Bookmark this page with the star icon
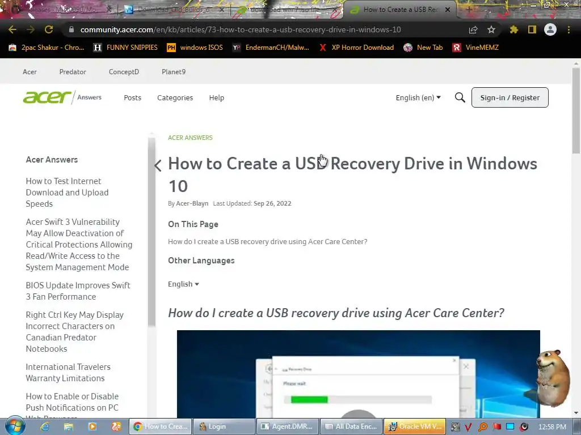 click(x=491, y=29)
